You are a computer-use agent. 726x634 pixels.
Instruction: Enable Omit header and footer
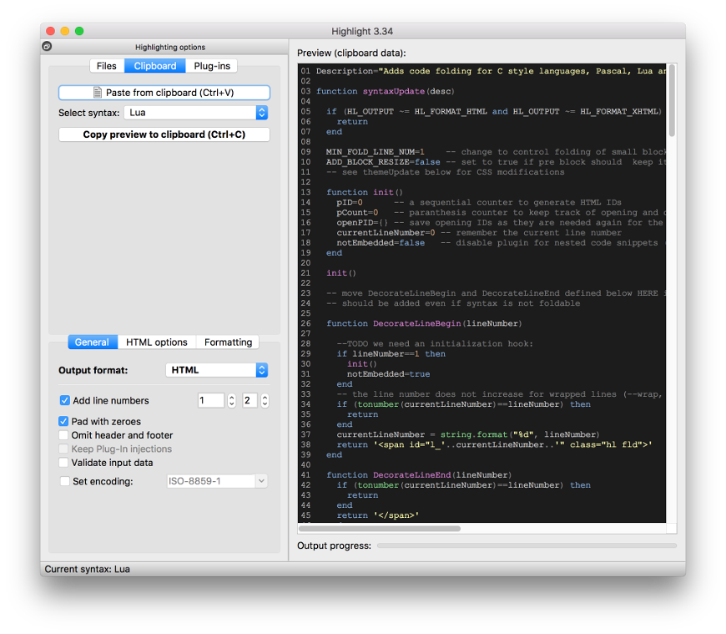pyautogui.click(x=63, y=435)
